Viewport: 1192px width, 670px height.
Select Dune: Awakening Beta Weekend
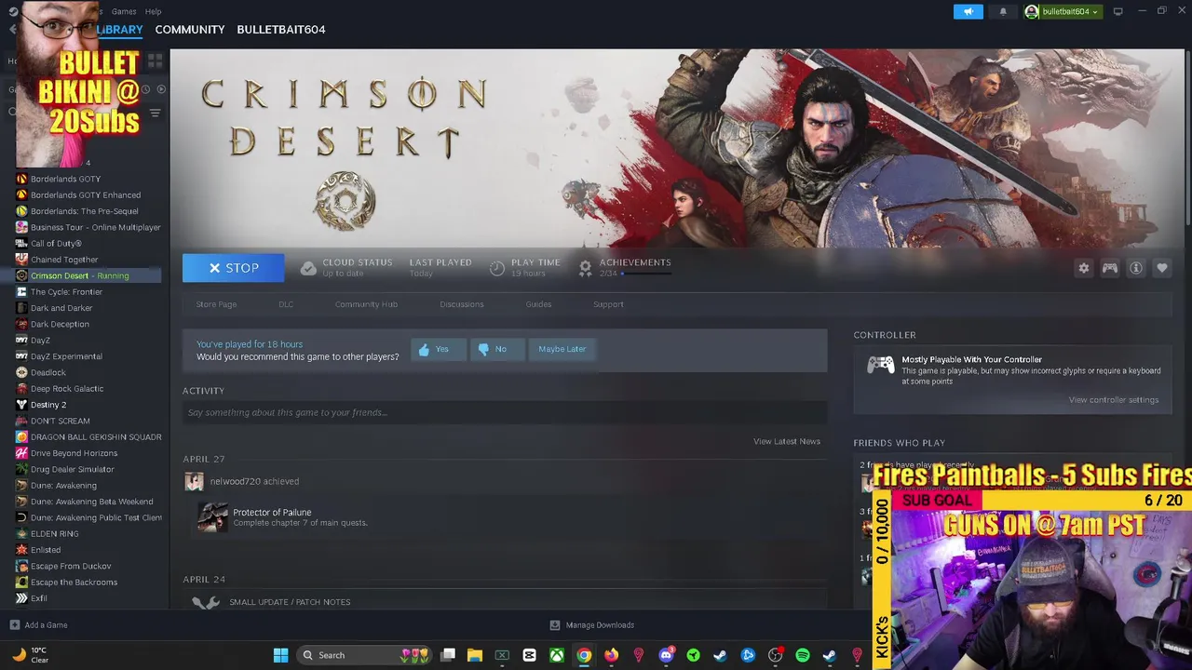(91, 502)
